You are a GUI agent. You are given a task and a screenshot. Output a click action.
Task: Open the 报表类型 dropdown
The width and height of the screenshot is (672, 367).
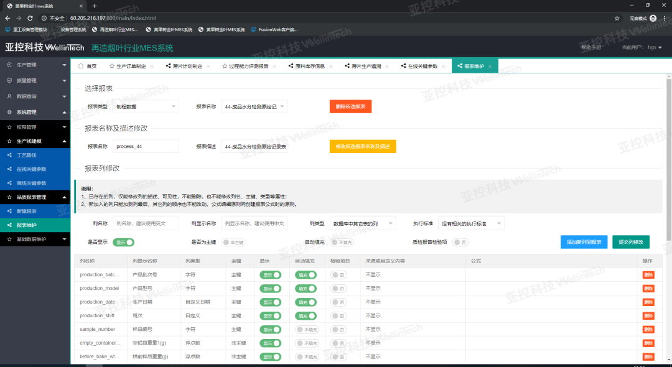pyautogui.click(x=146, y=106)
